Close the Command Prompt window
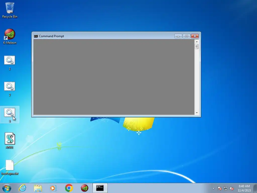The width and height of the screenshot is (257, 193). pos(195,36)
